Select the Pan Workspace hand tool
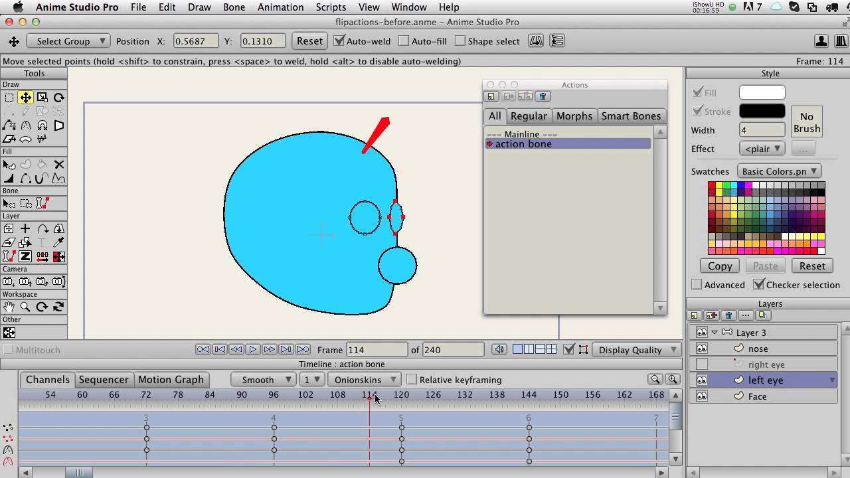The image size is (850, 478). coord(9,307)
